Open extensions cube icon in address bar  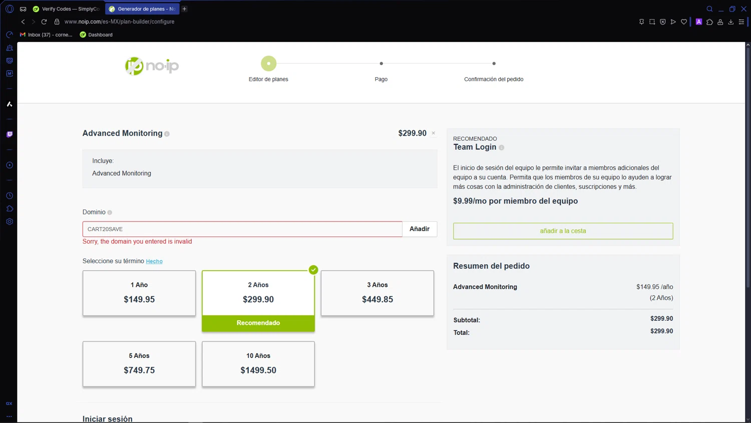click(709, 22)
